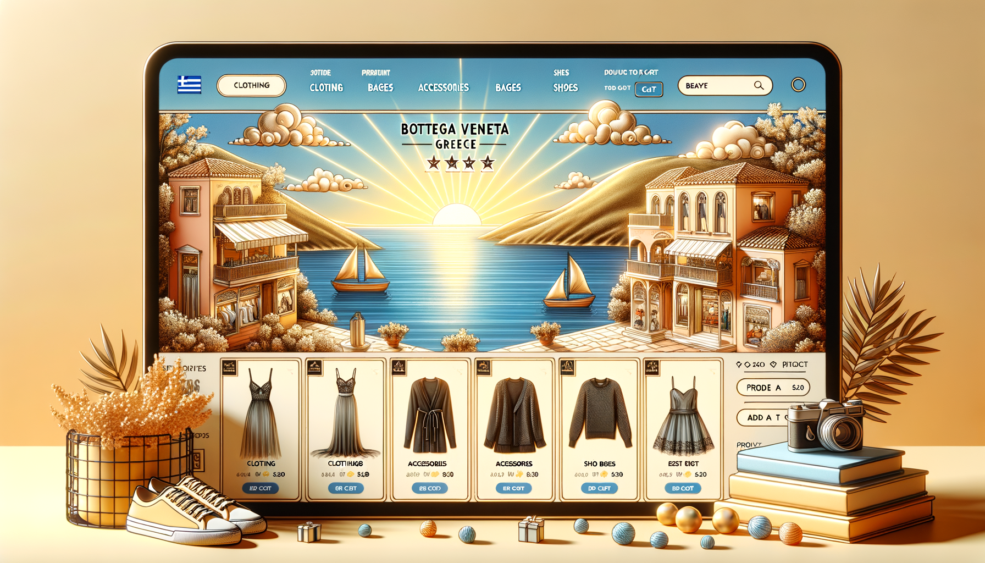The width and height of the screenshot is (985, 563).
Task: Open the black robe thumbnail ACCESORIIS
Action: tap(430, 415)
